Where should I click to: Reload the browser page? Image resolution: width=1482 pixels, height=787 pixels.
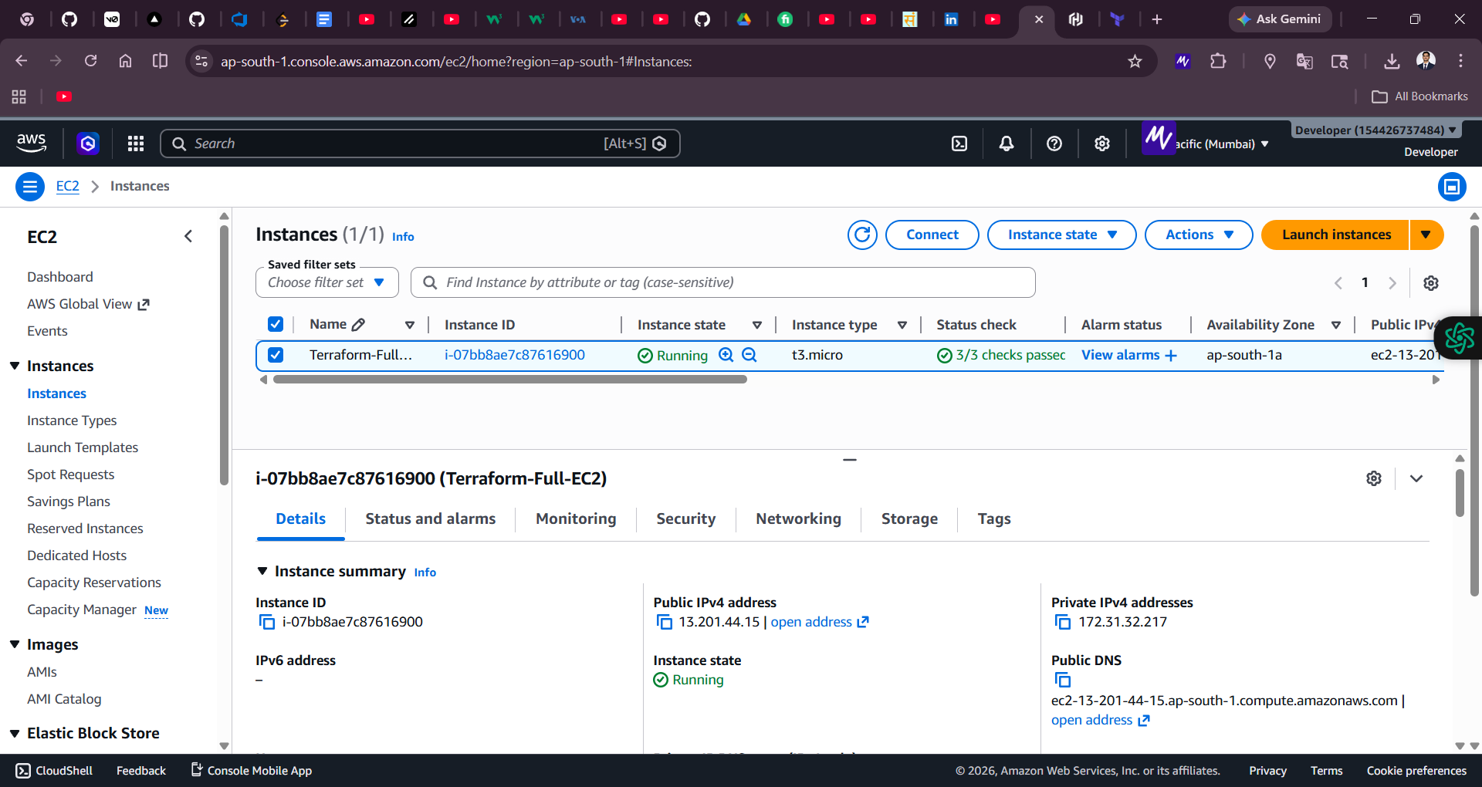90,61
